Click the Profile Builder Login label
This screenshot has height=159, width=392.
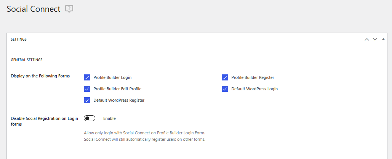point(112,77)
